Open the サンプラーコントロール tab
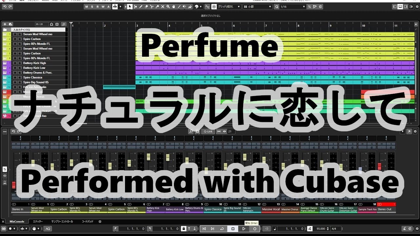 coord(62,222)
